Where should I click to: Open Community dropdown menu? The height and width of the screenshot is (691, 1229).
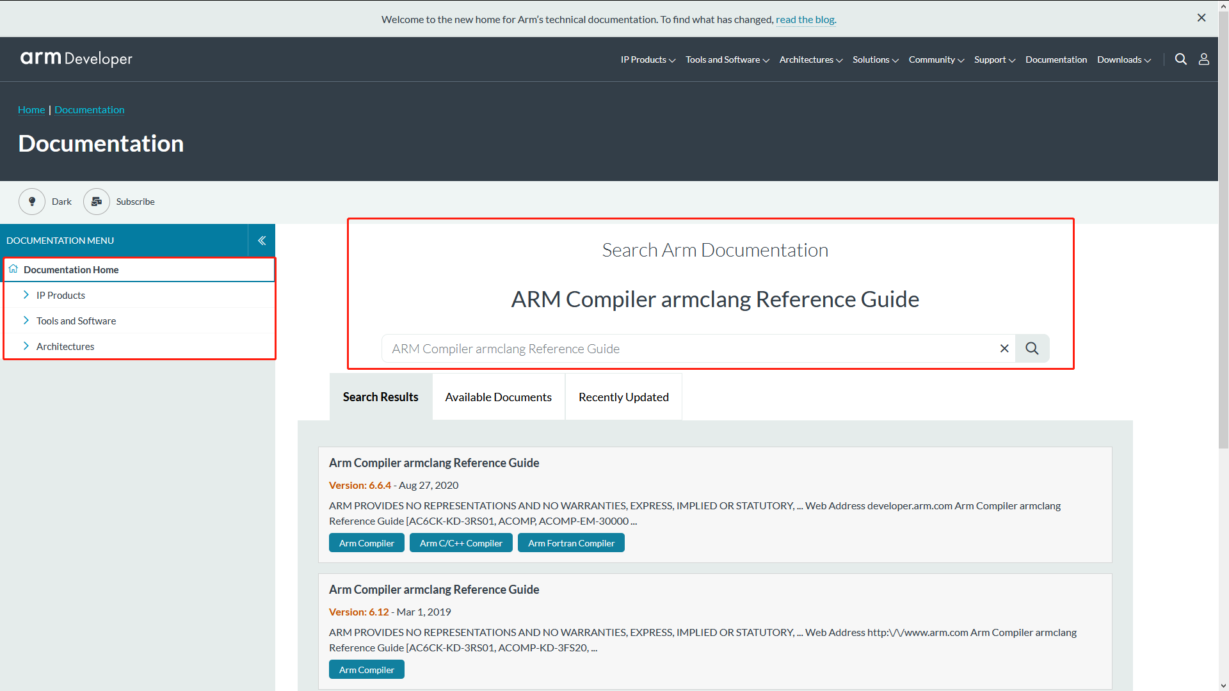click(x=936, y=60)
